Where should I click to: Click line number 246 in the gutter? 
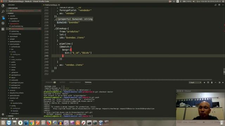[x=46, y=56]
